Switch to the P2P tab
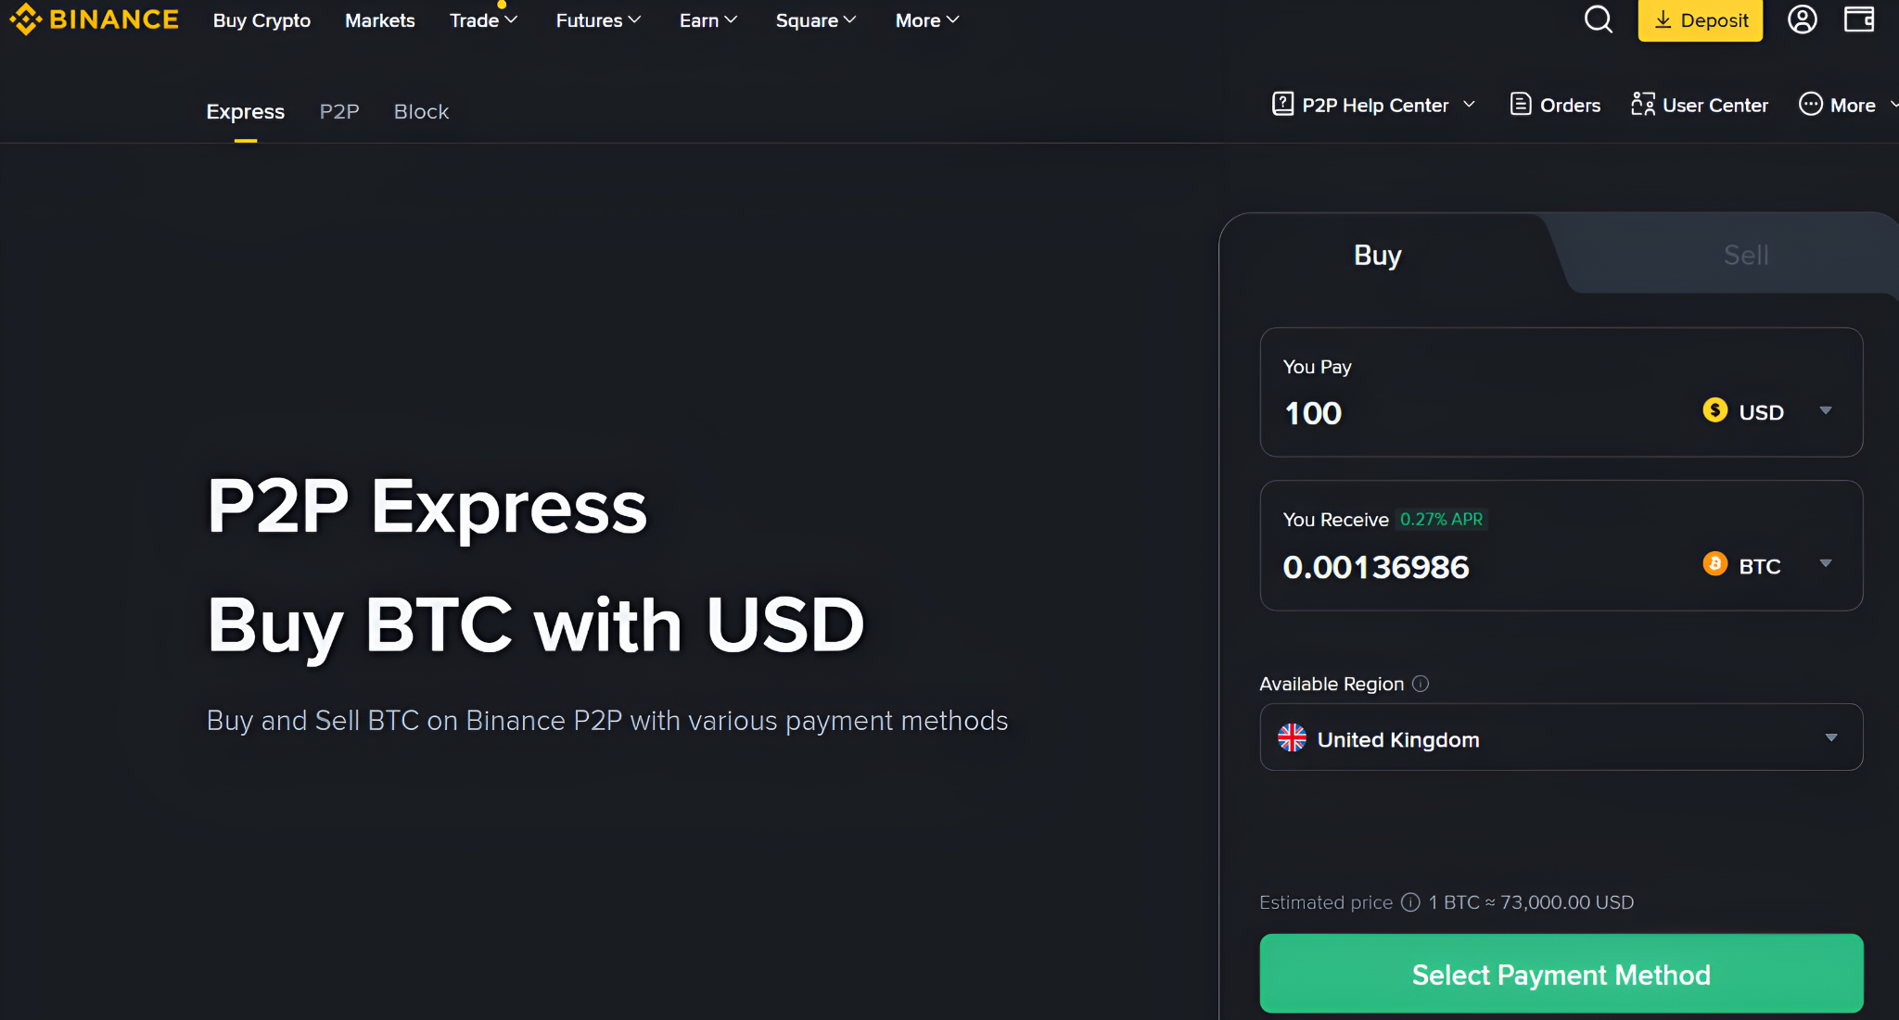Screen dimensions: 1899x1020 (339, 111)
